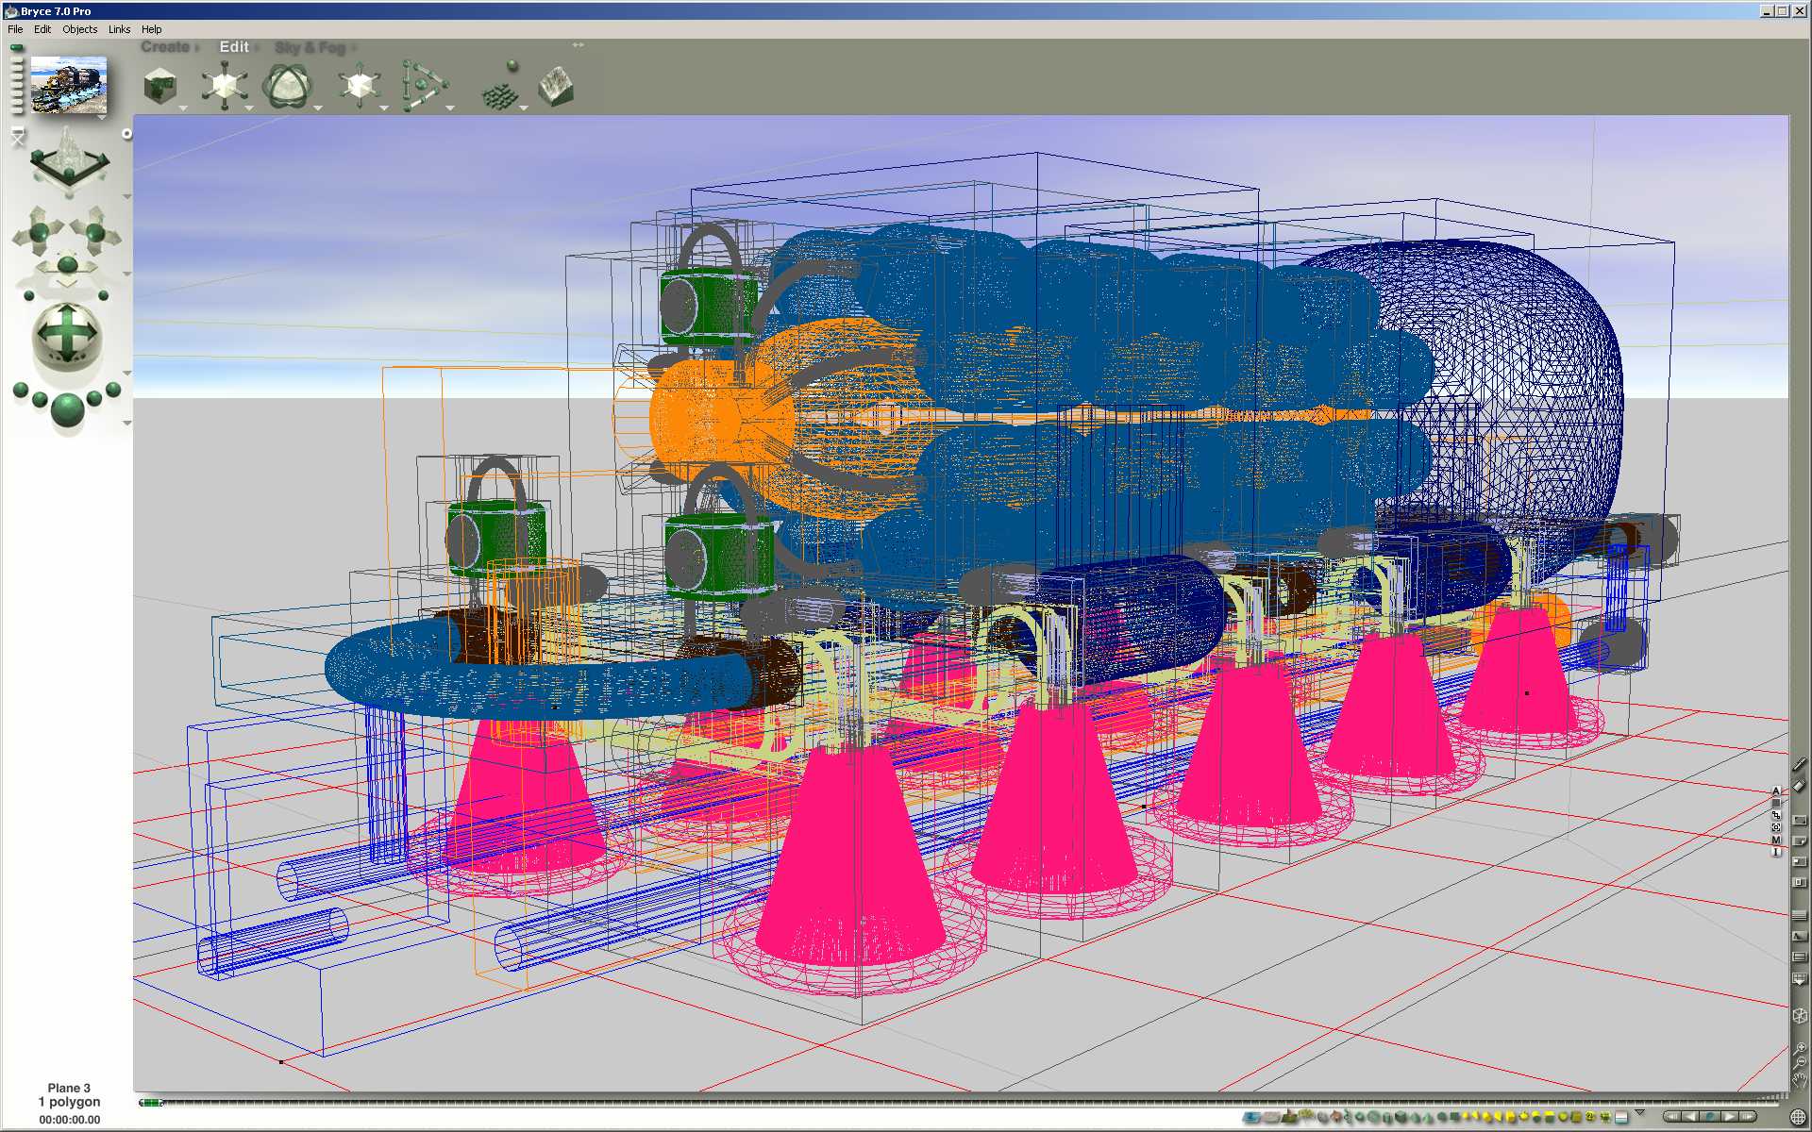
Task: Expand the Resize tool options arrow
Action: 250,108
